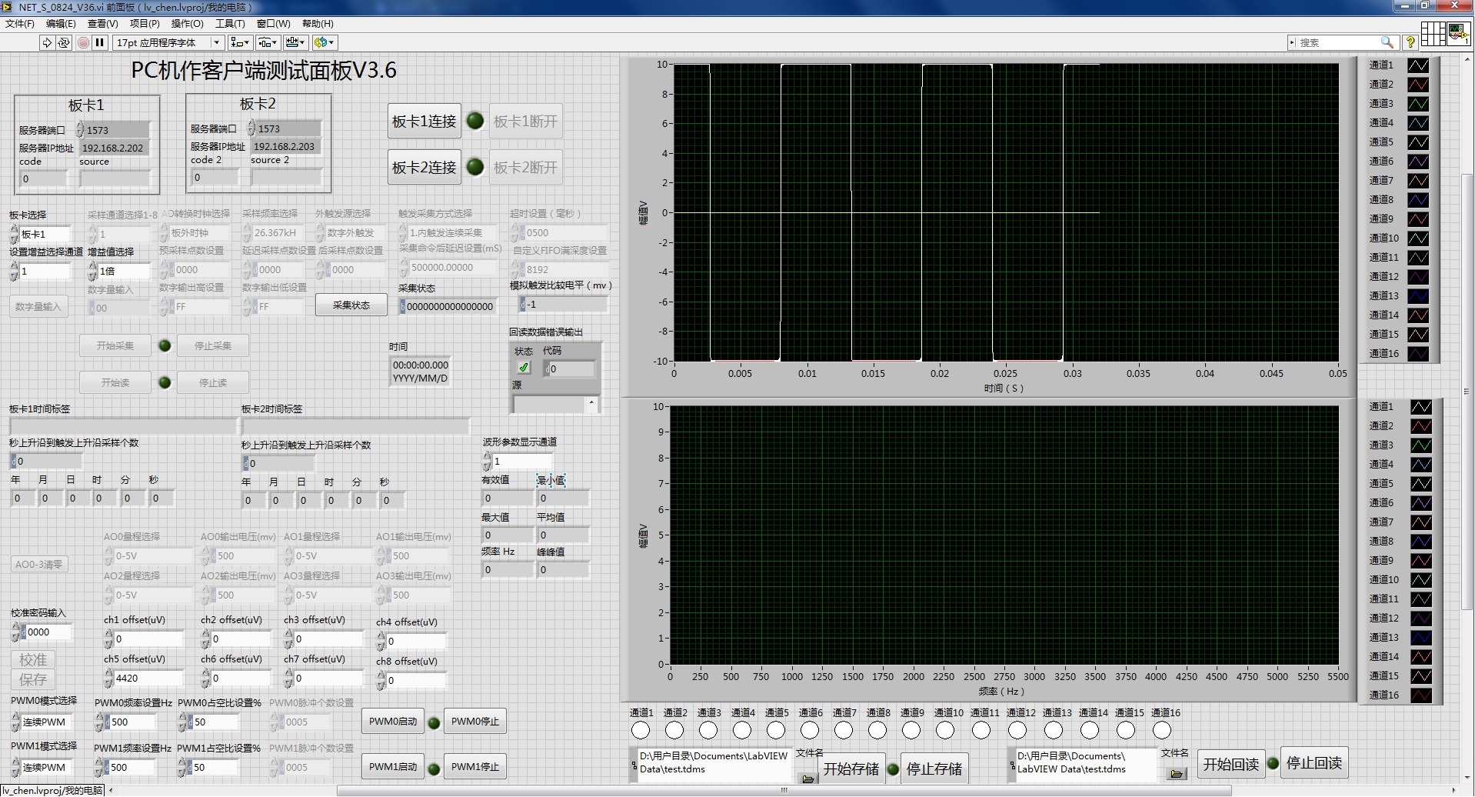The width and height of the screenshot is (1475, 797).
Task: Click the 板卡2连接 button
Action: [425, 167]
